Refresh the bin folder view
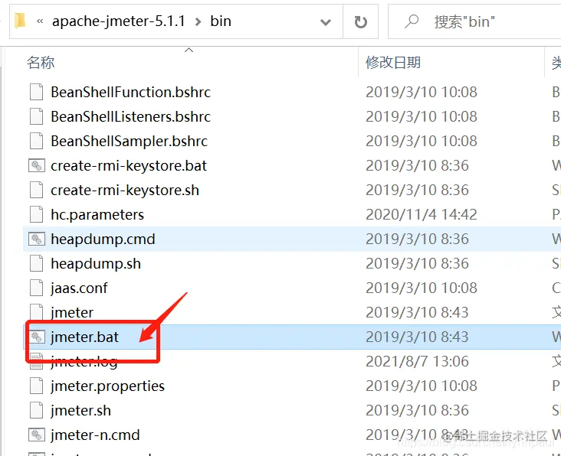 361,21
